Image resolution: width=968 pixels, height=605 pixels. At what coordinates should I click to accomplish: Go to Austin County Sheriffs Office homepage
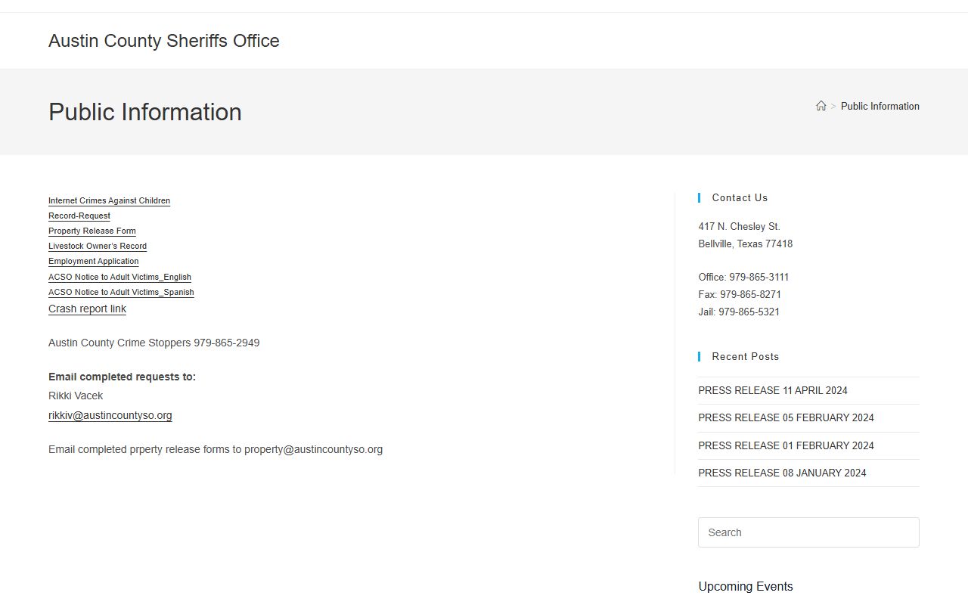(164, 41)
